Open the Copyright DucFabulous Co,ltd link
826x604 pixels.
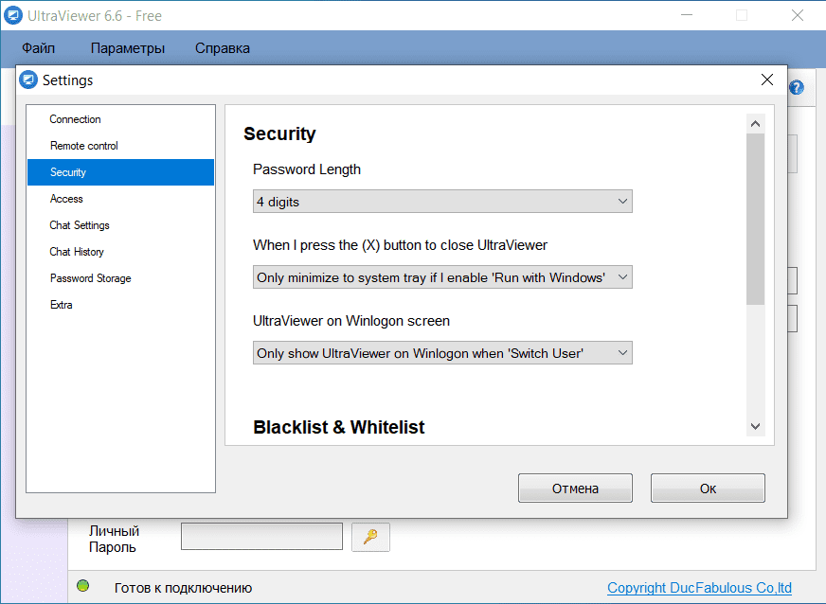[x=699, y=588]
